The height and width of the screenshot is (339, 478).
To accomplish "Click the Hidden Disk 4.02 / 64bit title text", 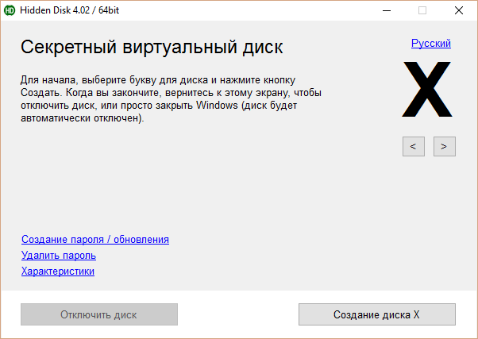I will [70, 10].
